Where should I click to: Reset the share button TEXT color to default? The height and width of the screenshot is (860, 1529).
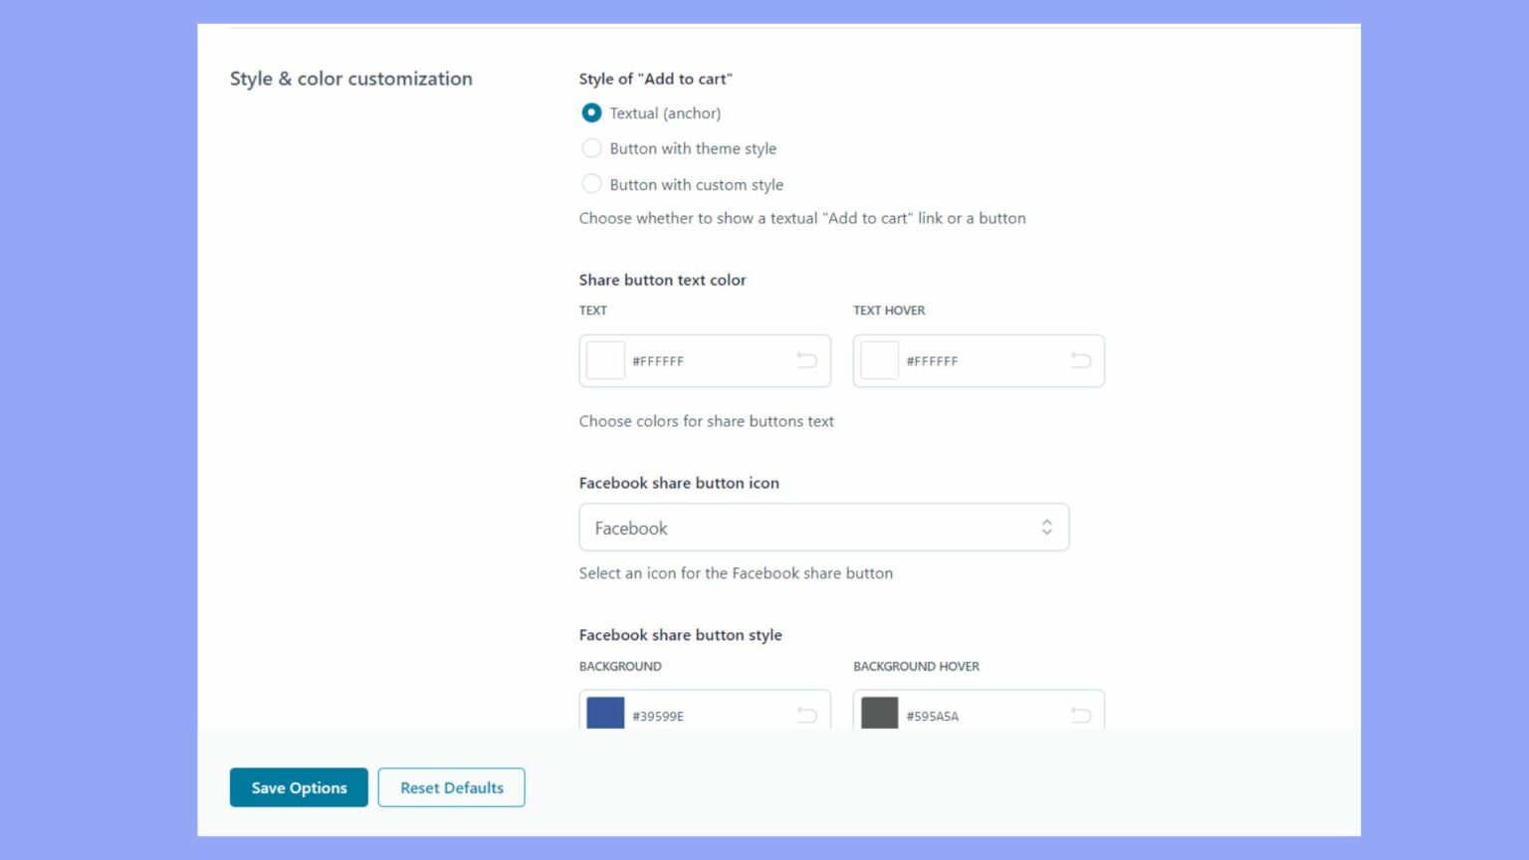pyautogui.click(x=806, y=360)
